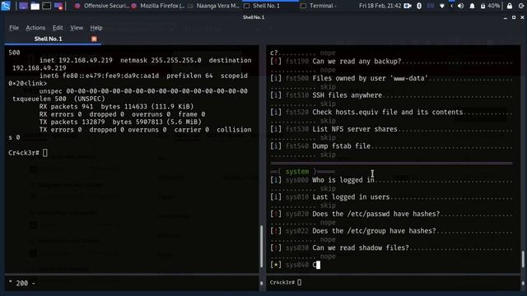Click the sys040 line with cursor

(x=295, y=265)
